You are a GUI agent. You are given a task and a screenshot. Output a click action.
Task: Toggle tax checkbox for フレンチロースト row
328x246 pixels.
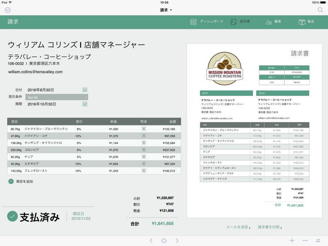coord(143,171)
